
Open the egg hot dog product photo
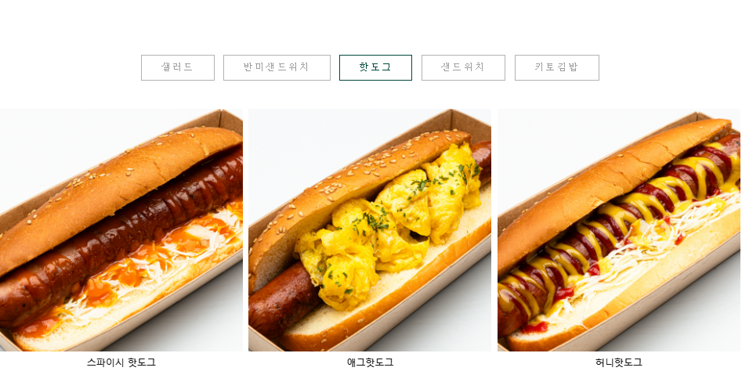tap(370, 230)
